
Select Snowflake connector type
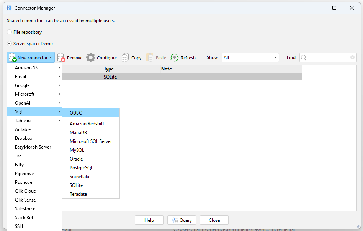click(80, 177)
